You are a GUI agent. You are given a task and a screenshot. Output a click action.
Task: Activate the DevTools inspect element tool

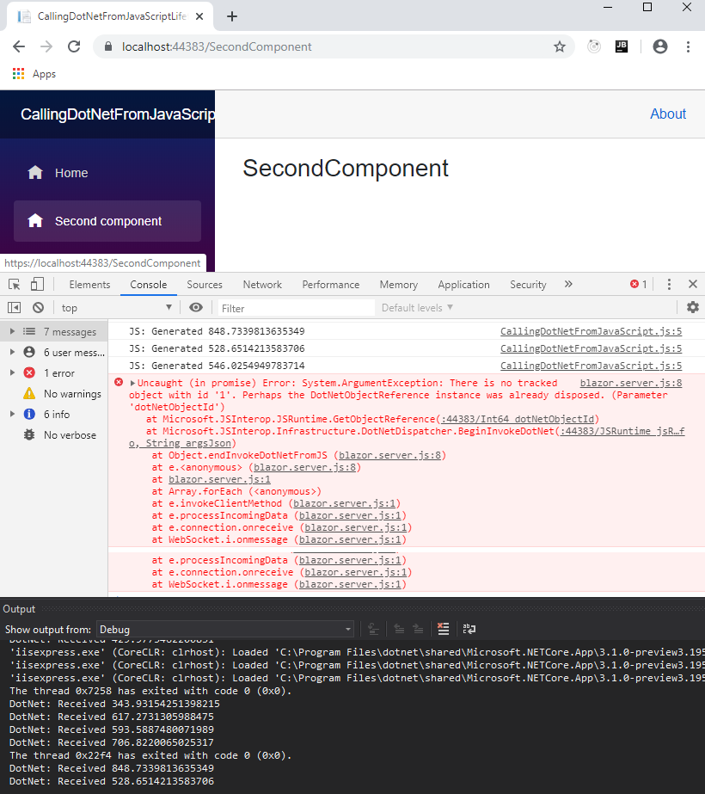[x=14, y=285]
